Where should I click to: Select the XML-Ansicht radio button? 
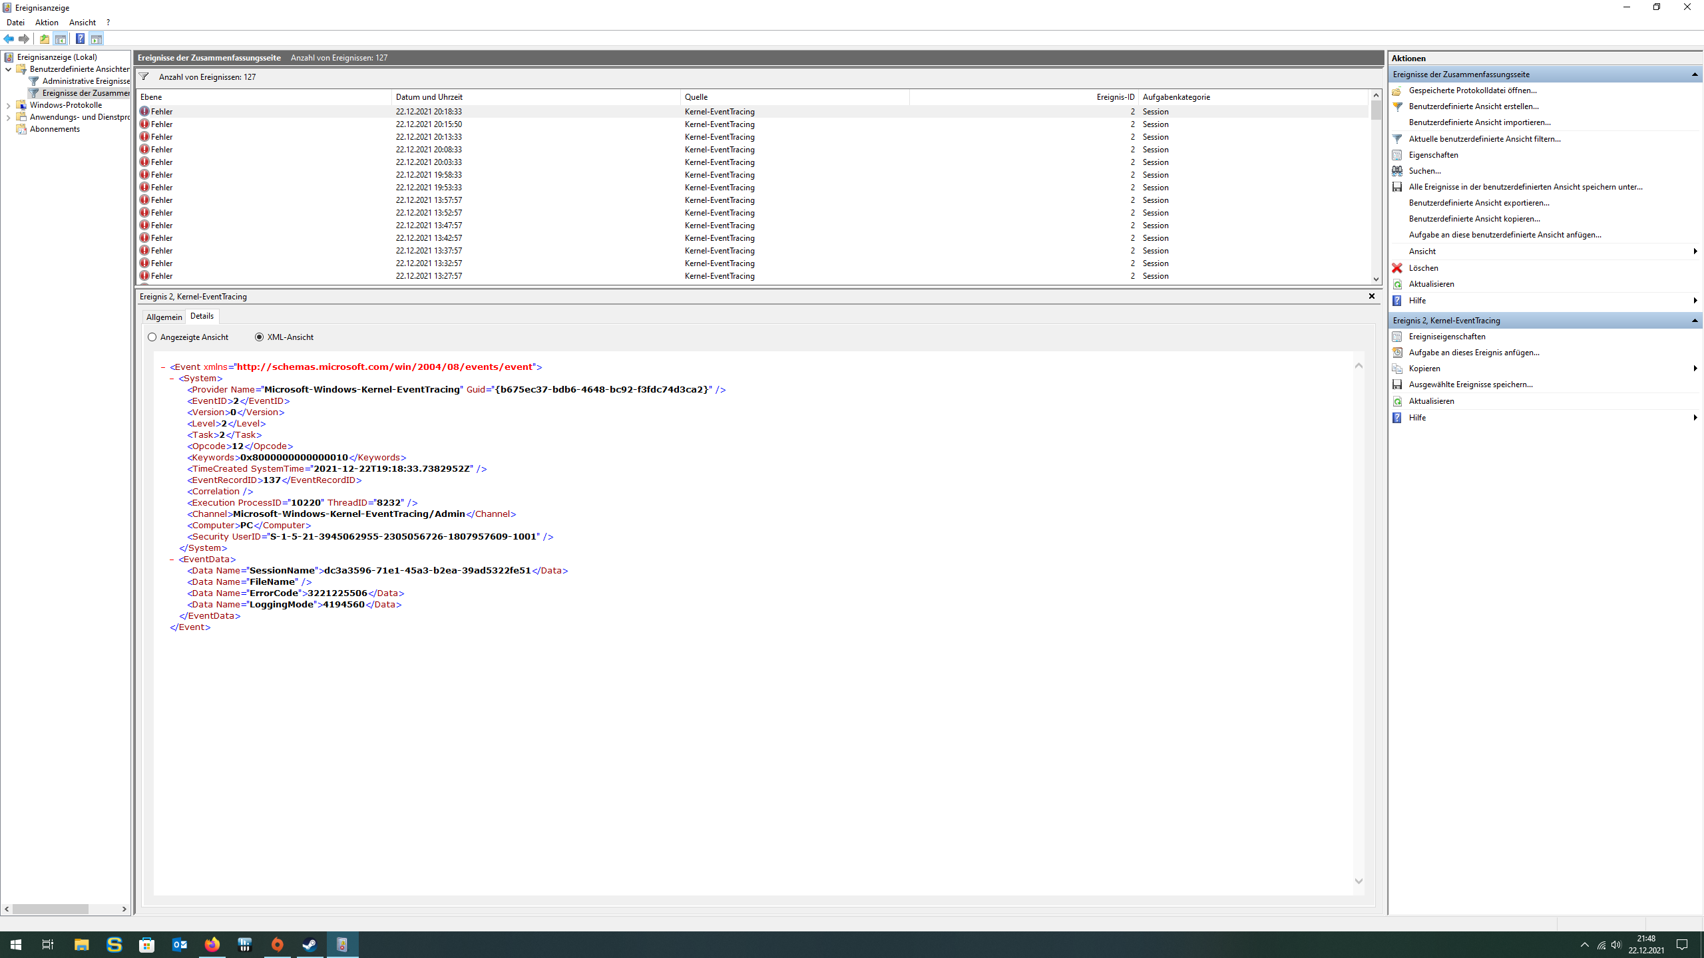[x=259, y=337]
